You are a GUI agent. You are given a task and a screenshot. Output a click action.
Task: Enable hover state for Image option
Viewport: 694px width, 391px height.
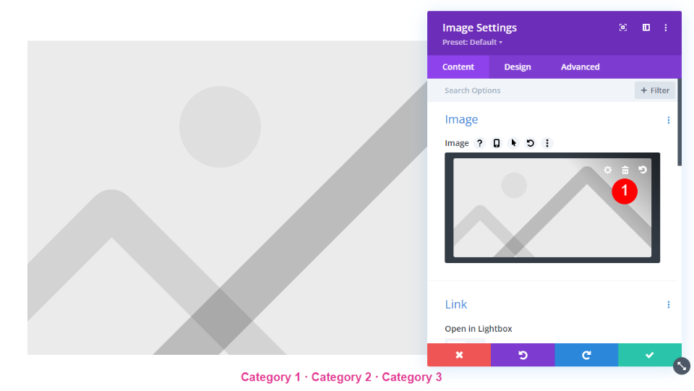(513, 143)
